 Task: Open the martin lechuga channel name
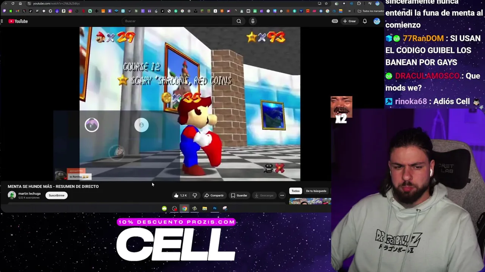point(30,193)
